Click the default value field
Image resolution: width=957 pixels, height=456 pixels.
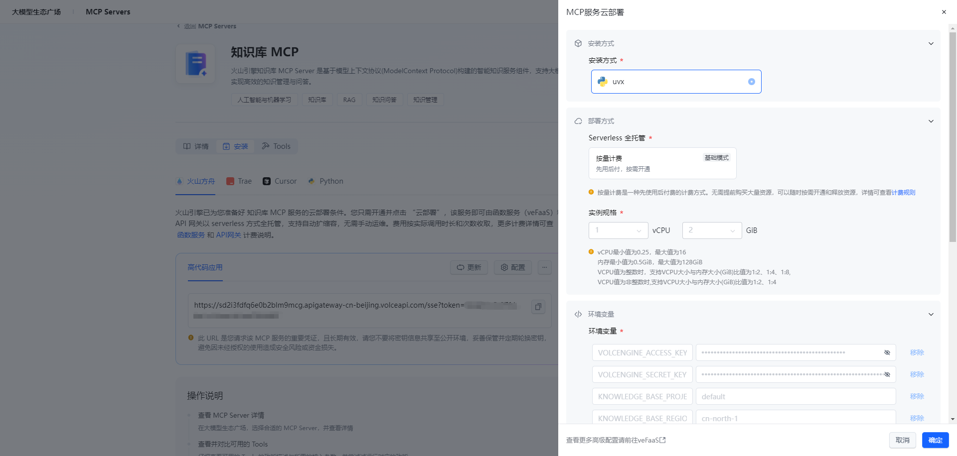click(x=796, y=396)
